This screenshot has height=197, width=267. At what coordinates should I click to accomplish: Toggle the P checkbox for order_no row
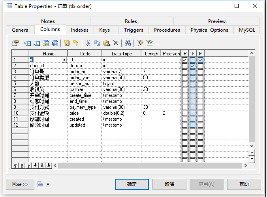[x=184, y=72]
